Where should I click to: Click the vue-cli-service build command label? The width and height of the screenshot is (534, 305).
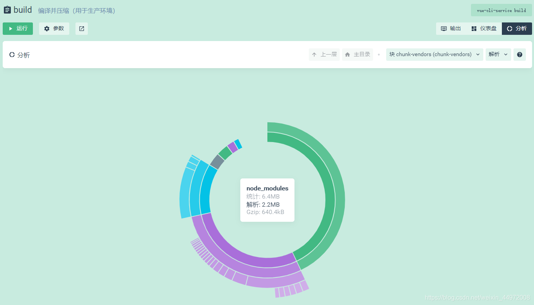(x=501, y=10)
